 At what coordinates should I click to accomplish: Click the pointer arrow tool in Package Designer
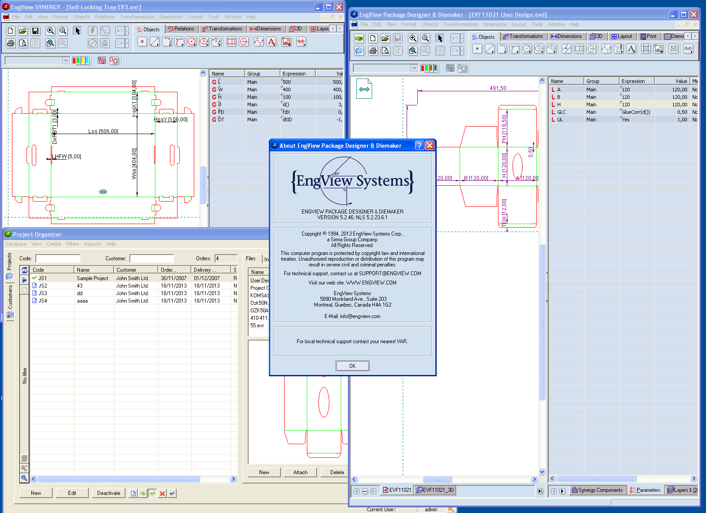440,38
